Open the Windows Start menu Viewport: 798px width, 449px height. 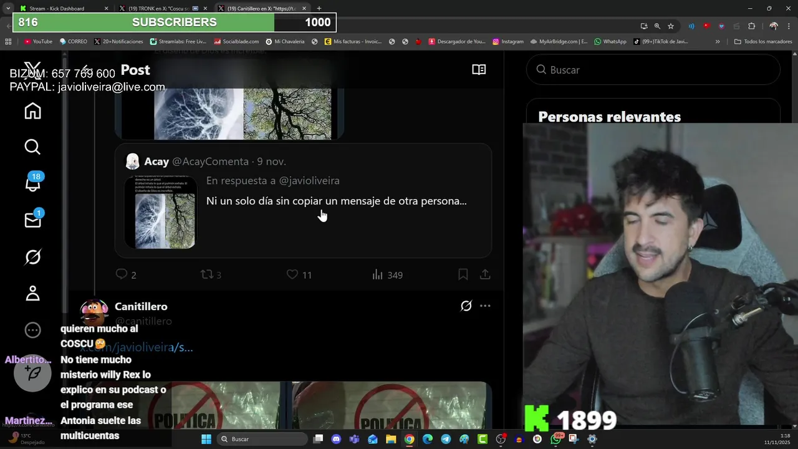click(206, 439)
